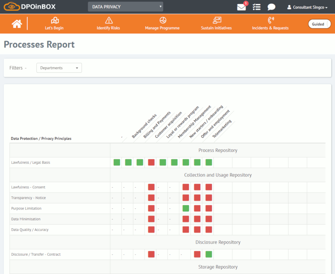Click the Incidents & Requests phone icon
The width and height of the screenshot is (335, 274).
click(x=271, y=20)
